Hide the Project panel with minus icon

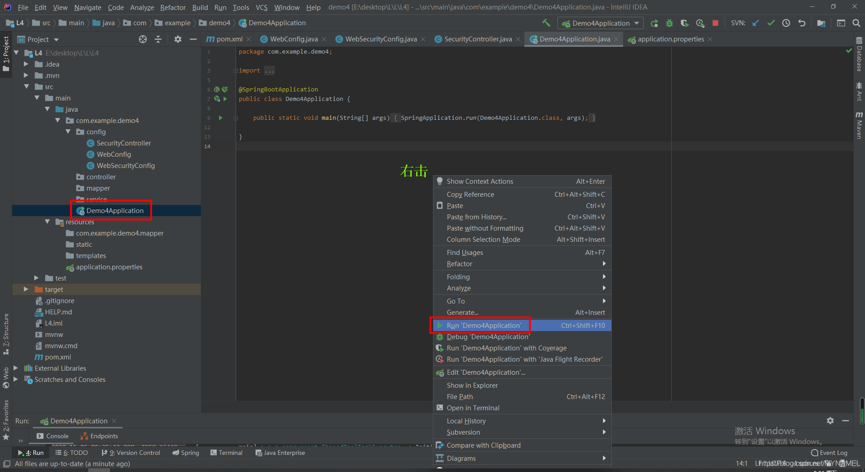tap(193, 39)
